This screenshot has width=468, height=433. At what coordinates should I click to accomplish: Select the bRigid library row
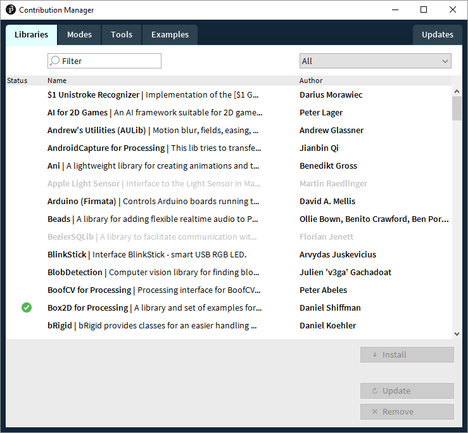(229, 325)
